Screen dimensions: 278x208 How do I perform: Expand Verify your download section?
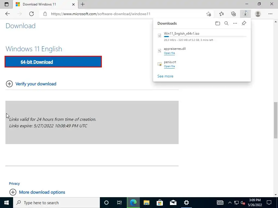point(31,84)
